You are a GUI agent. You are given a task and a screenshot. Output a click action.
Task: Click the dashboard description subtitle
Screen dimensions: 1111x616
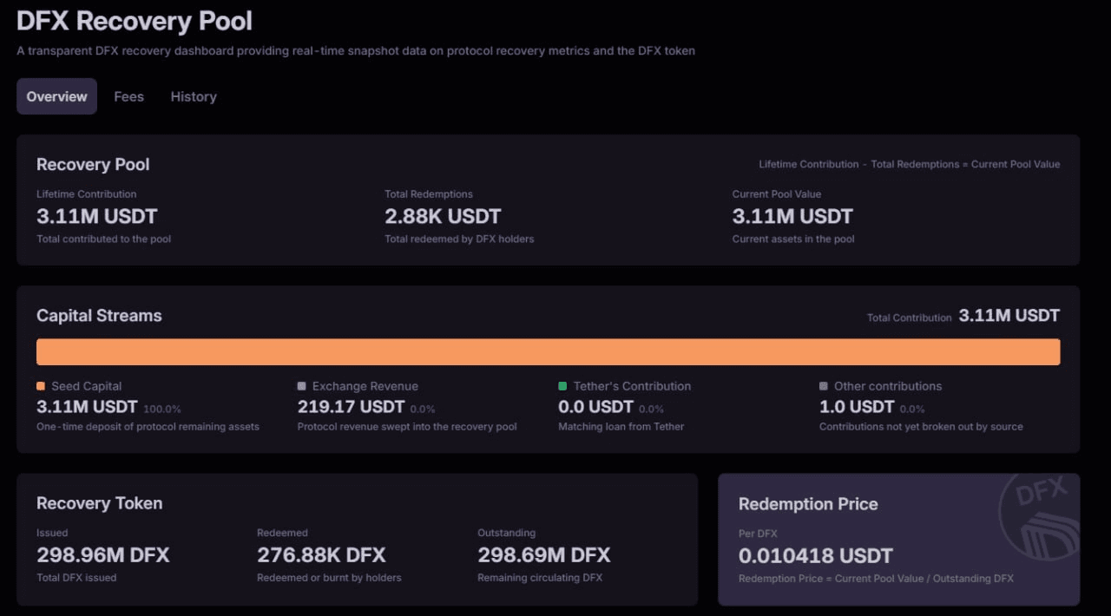(x=356, y=50)
